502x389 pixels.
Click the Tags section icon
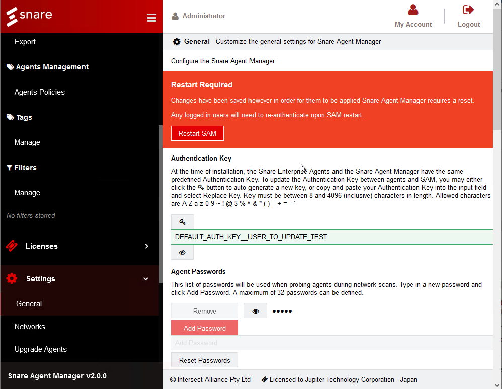(10, 117)
